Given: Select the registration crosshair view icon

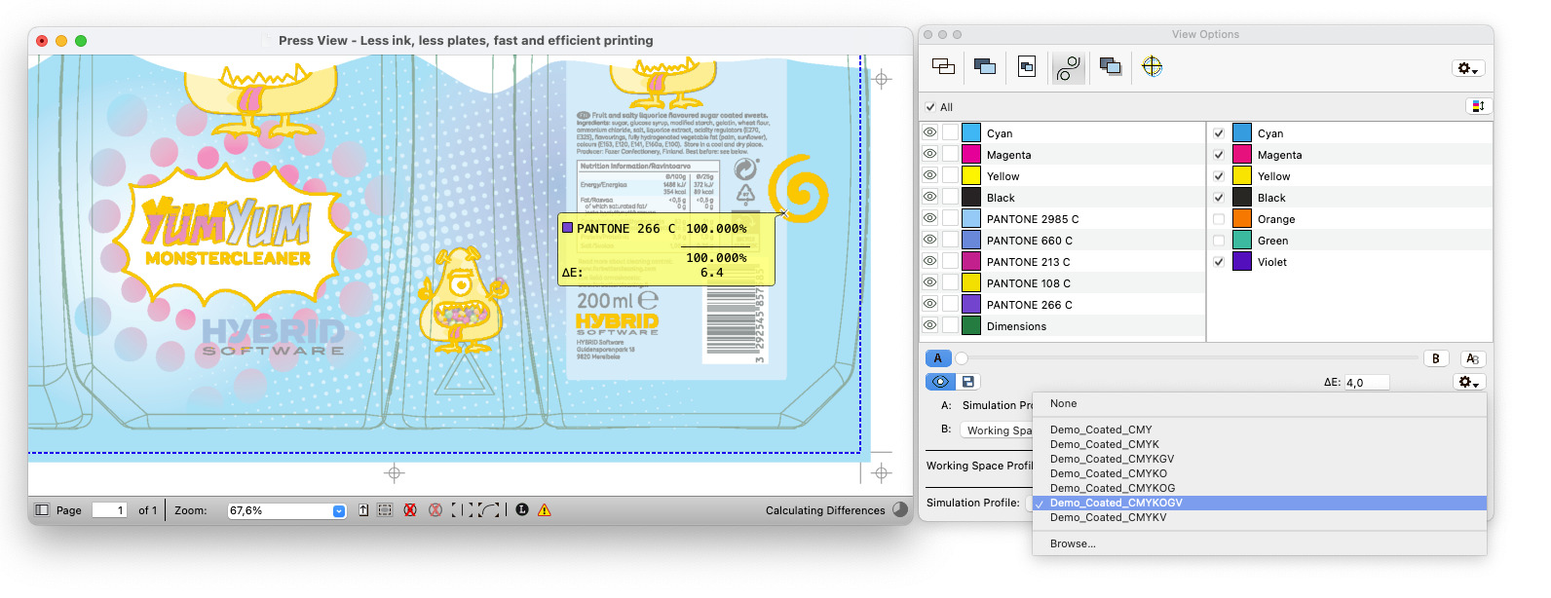Looking at the screenshot, I should 1152,66.
